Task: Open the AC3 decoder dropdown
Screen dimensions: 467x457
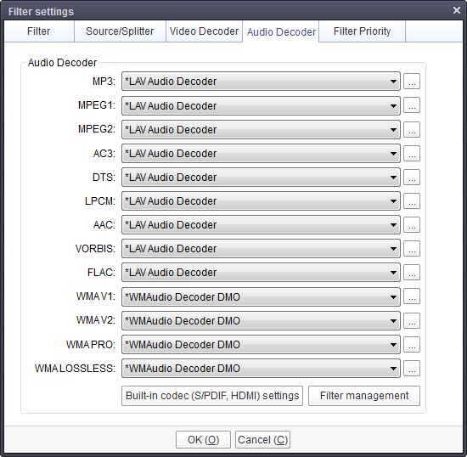Action: [x=261, y=153]
